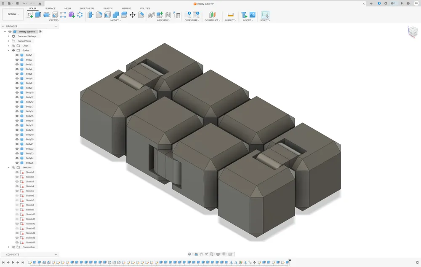Click the Zoom Window icon in navigation bar
This screenshot has width=421, height=267.
(211, 254)
